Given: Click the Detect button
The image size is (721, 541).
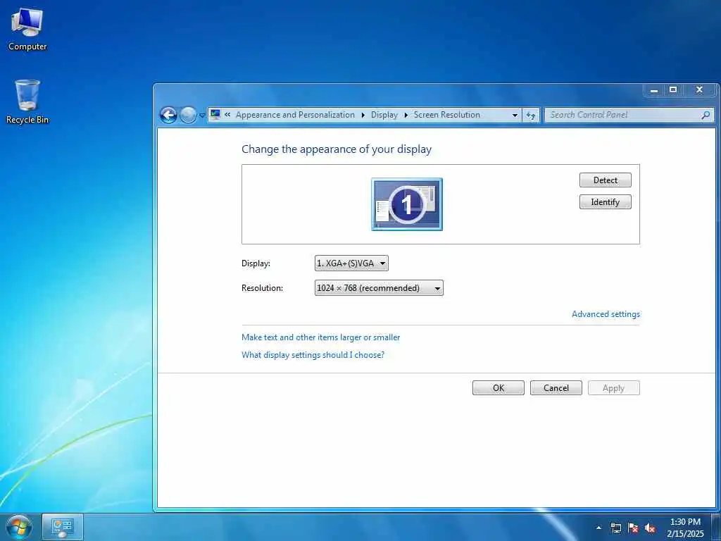Looking at the screenshot, I should point(605,180).
